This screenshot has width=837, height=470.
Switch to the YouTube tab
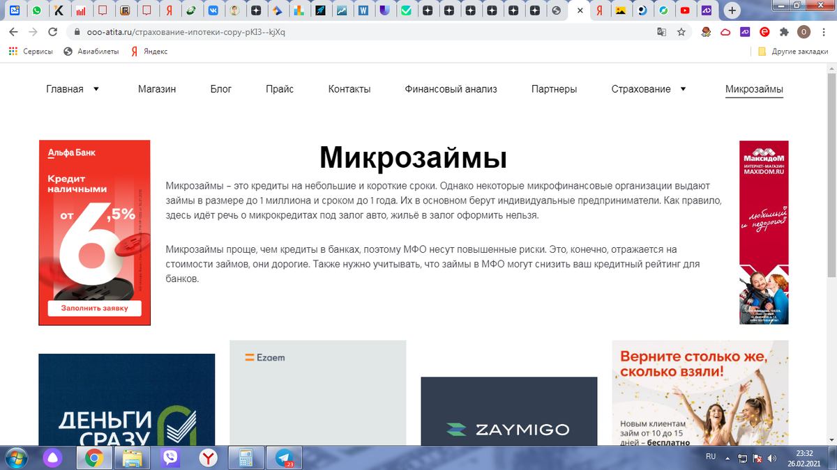point(685,11)
